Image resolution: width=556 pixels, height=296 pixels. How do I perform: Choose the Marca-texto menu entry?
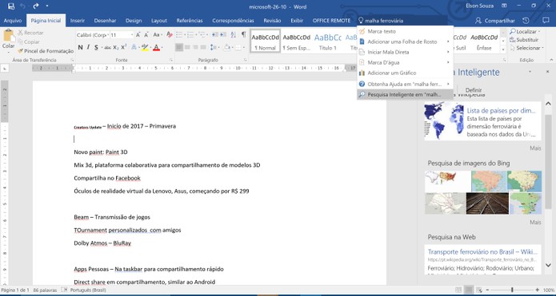(x=405, y=31)
